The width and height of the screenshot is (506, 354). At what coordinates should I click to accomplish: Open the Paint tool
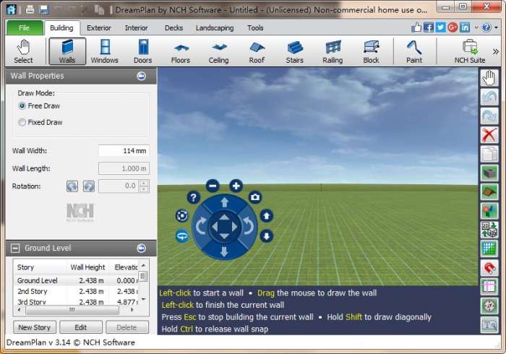[414, 51]
